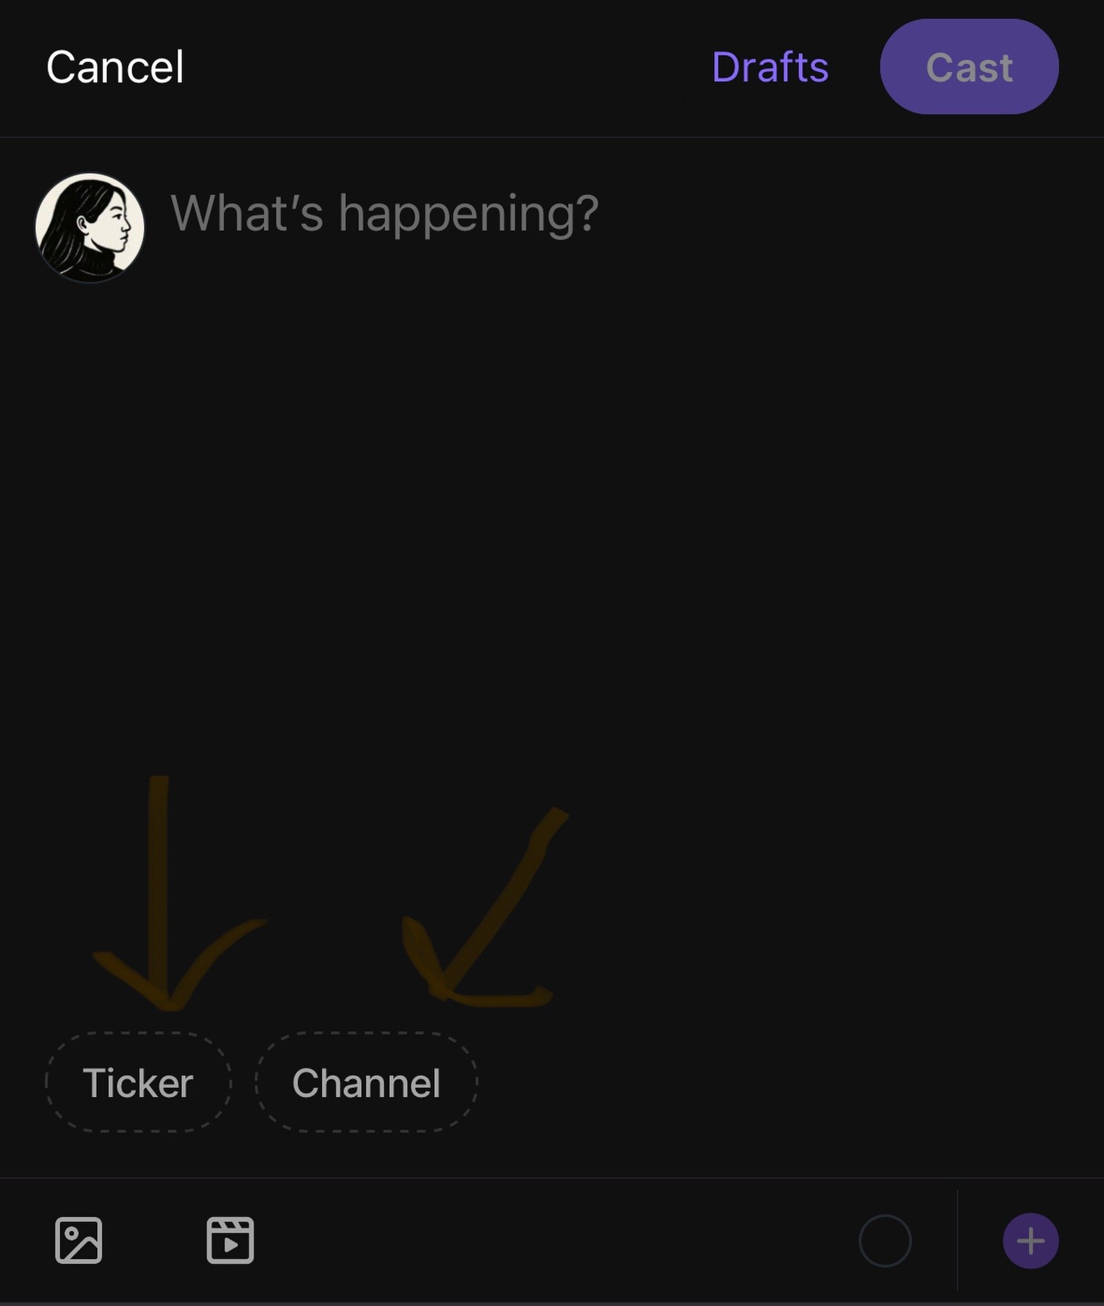The image size is (1104, 1306).
Task: Add another cast to thread with plus
Action: pos(1030,1241)
